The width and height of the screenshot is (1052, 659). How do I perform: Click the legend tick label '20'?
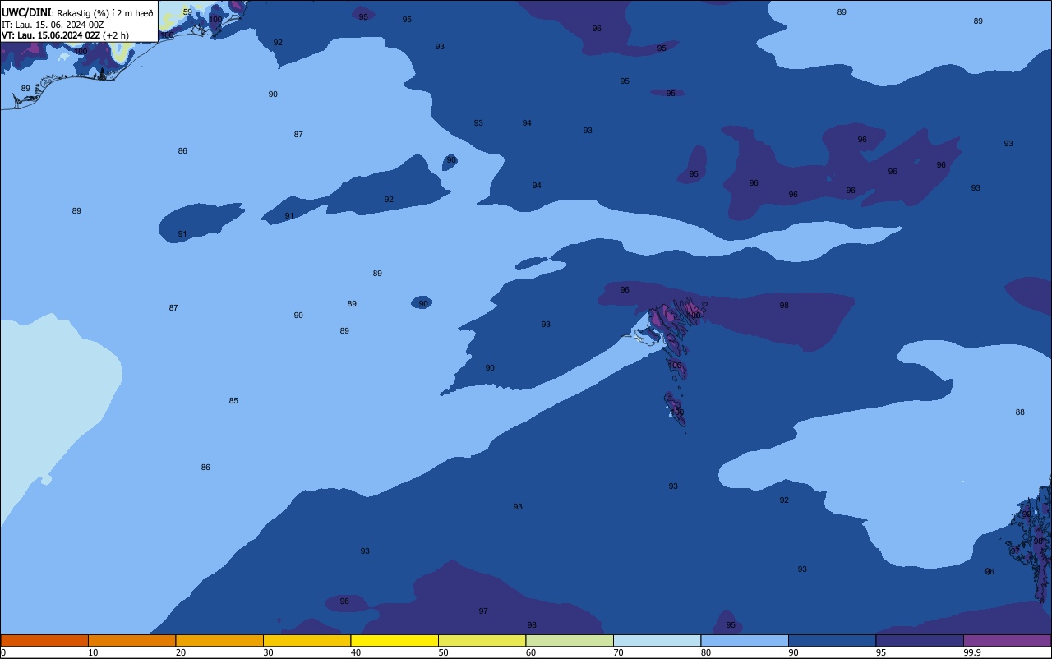coord(181,652)
